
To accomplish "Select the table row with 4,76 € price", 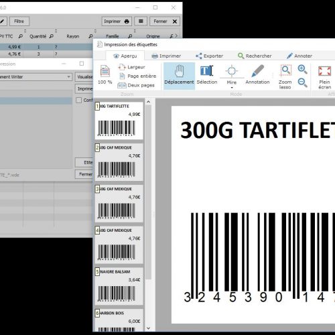I will click(46, 54).
